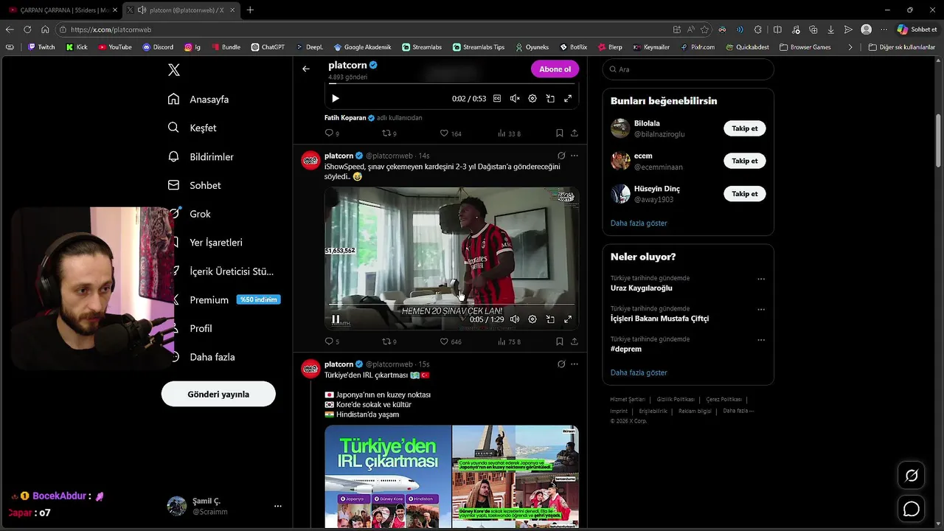Open the #deprem trending topic
This screenshot has height=531, width=944.
tap(626, 349)
